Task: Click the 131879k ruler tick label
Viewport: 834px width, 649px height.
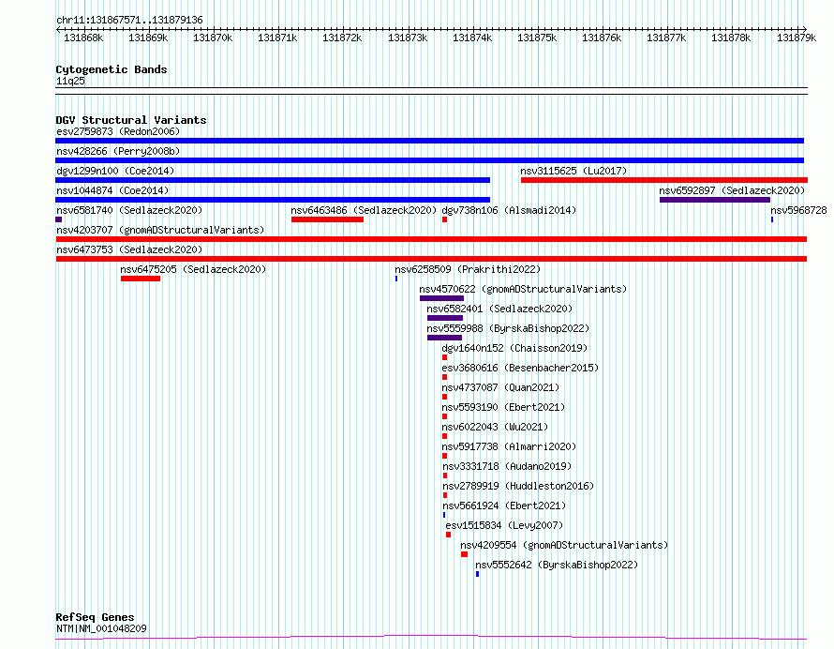Action: pyautogui.click(x=797, y=38)
